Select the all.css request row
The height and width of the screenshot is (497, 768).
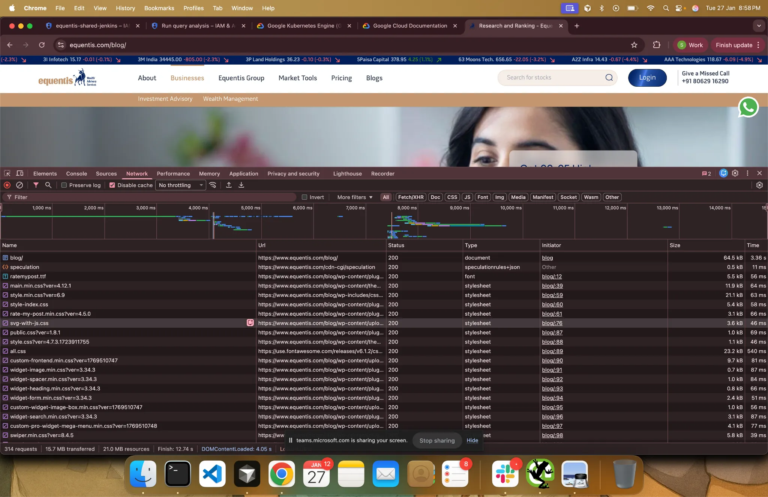384,351
